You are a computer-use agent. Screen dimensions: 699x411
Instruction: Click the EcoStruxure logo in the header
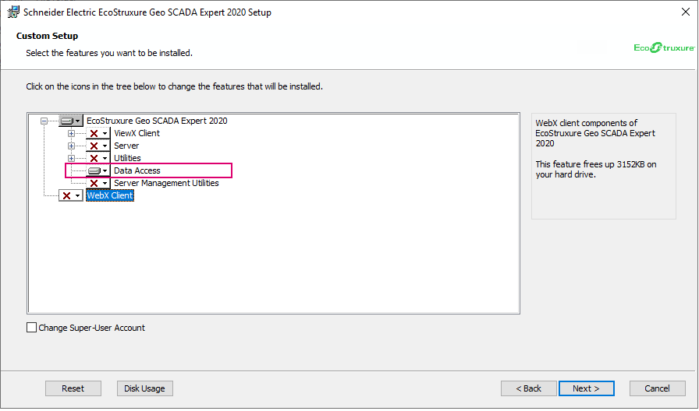[x=664, y=47]
